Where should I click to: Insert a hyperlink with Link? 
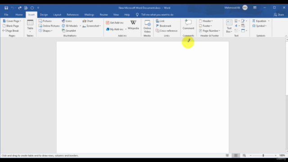pos(160,21)
